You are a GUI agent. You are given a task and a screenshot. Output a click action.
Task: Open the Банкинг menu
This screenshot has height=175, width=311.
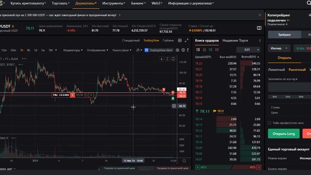coord(138,3)
